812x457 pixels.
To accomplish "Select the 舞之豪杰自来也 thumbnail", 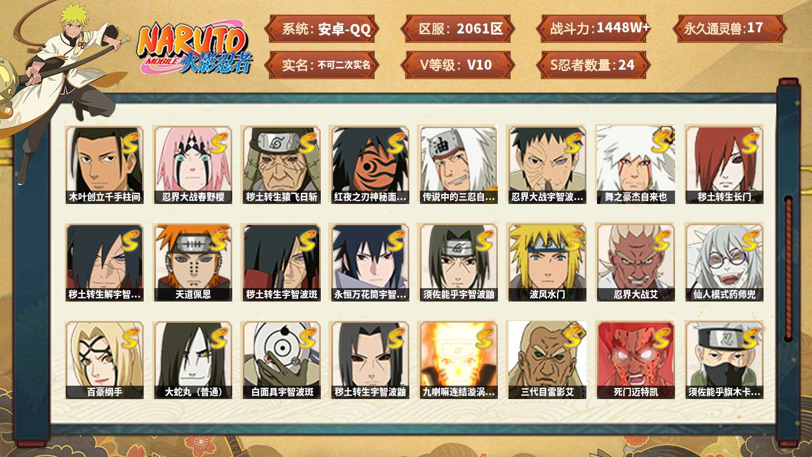I will pyautogui.click(x=635, y=164).
